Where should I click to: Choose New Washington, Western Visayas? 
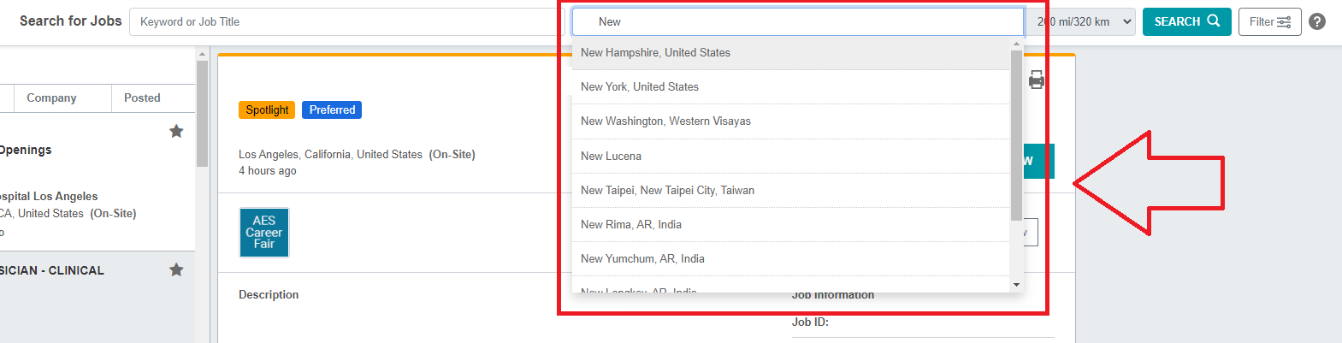665,121
